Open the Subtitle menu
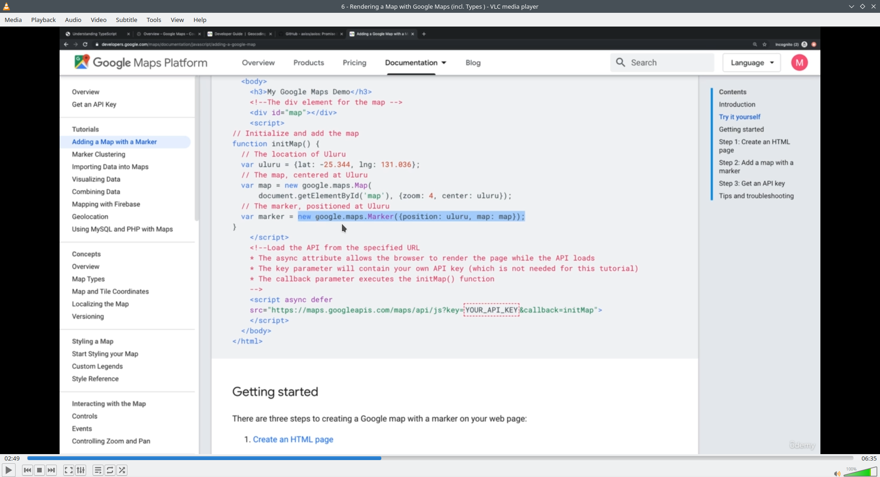The image size is (880, 477). point(126,20)
